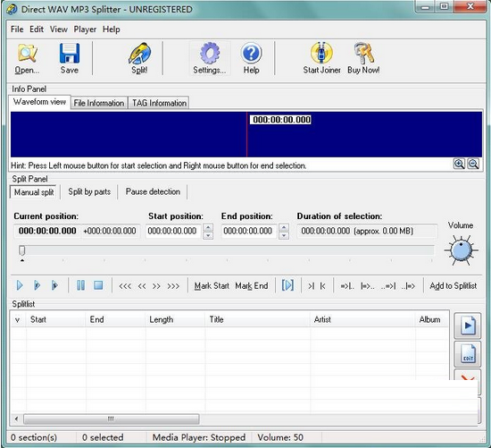491x448 pixels.
Task: Click the End position time field
Action: pyautogui.click(x=249, y=232)
